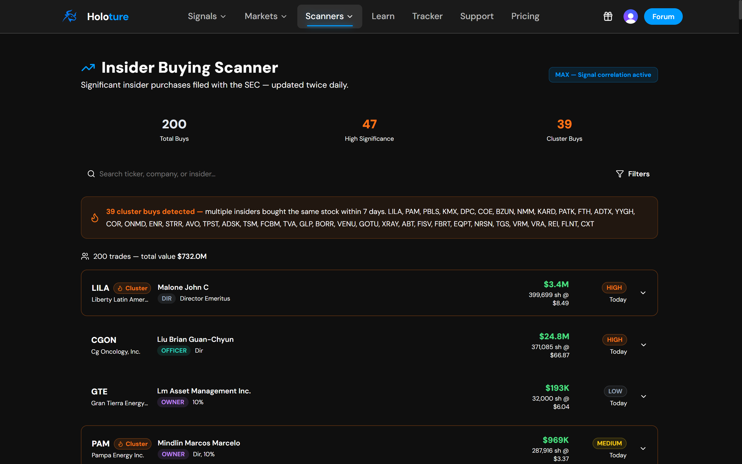Expand the GTE trade row chevron
This screenshot has width=742, height=464.
[643, 396]
